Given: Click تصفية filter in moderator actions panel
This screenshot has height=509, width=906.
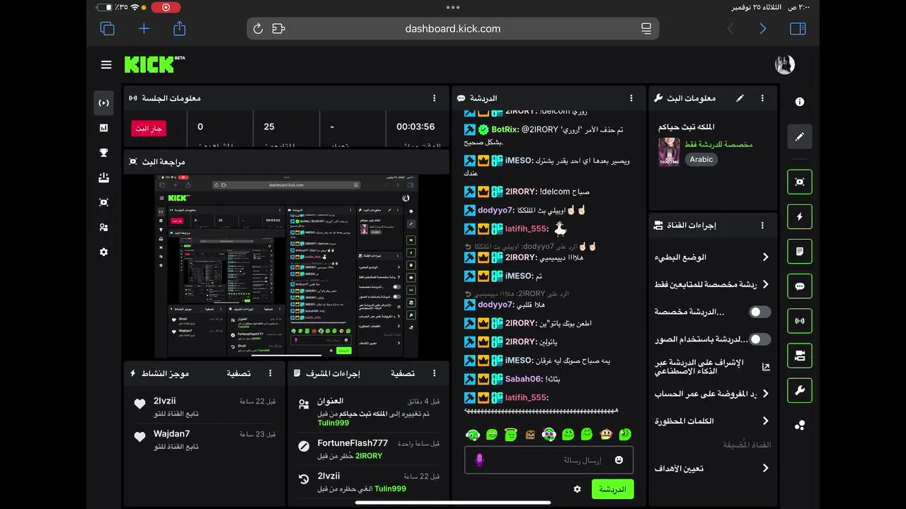Looking at the screenshot, I should click(403, 373).
